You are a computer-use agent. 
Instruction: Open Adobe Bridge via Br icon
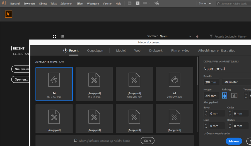click(x=129, y=3)
